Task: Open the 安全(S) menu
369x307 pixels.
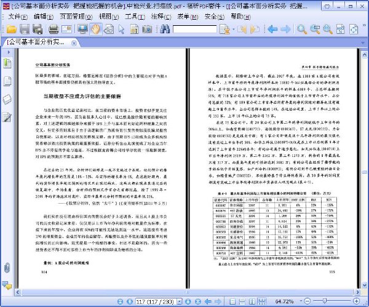Action: coord(215,17)
